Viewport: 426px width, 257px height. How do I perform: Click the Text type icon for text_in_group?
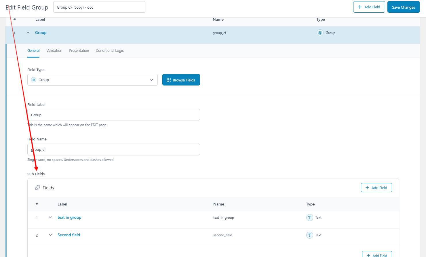[310, 218]
